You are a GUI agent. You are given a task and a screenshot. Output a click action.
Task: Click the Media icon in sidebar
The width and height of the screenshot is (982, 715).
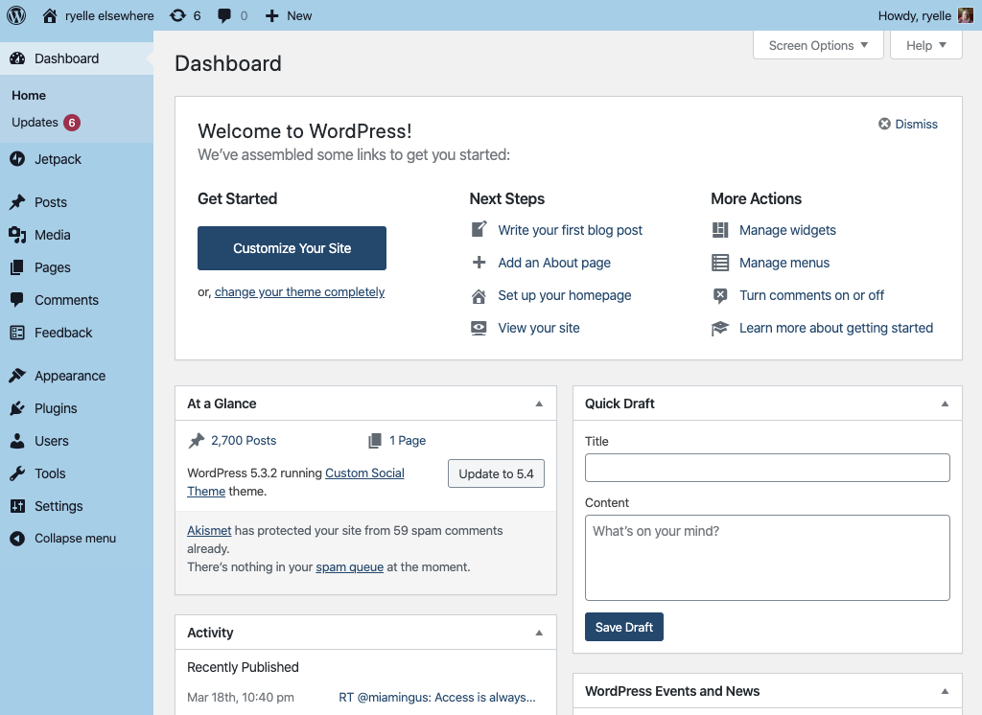pyautogui.click(x=17, y=235)
